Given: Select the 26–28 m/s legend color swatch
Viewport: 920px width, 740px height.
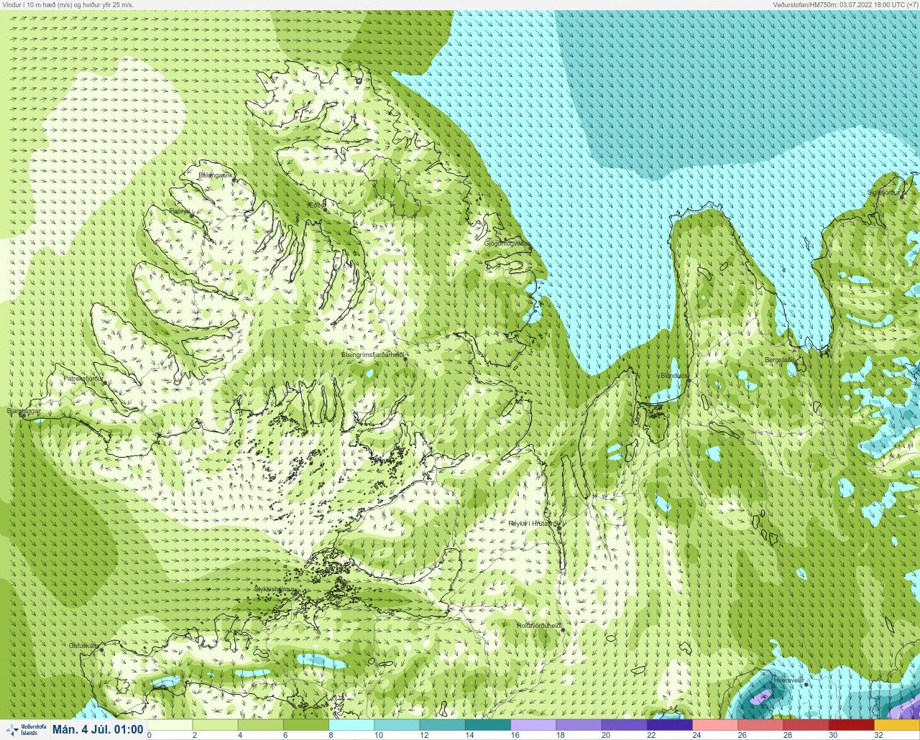Looking at the screenshot, I should [761, 725].
